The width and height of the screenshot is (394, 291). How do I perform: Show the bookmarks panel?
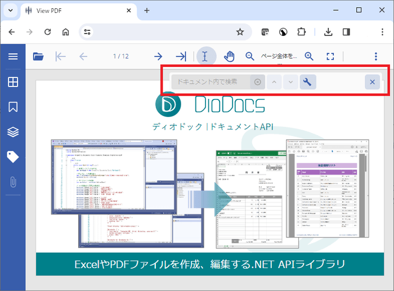[13, 107]
